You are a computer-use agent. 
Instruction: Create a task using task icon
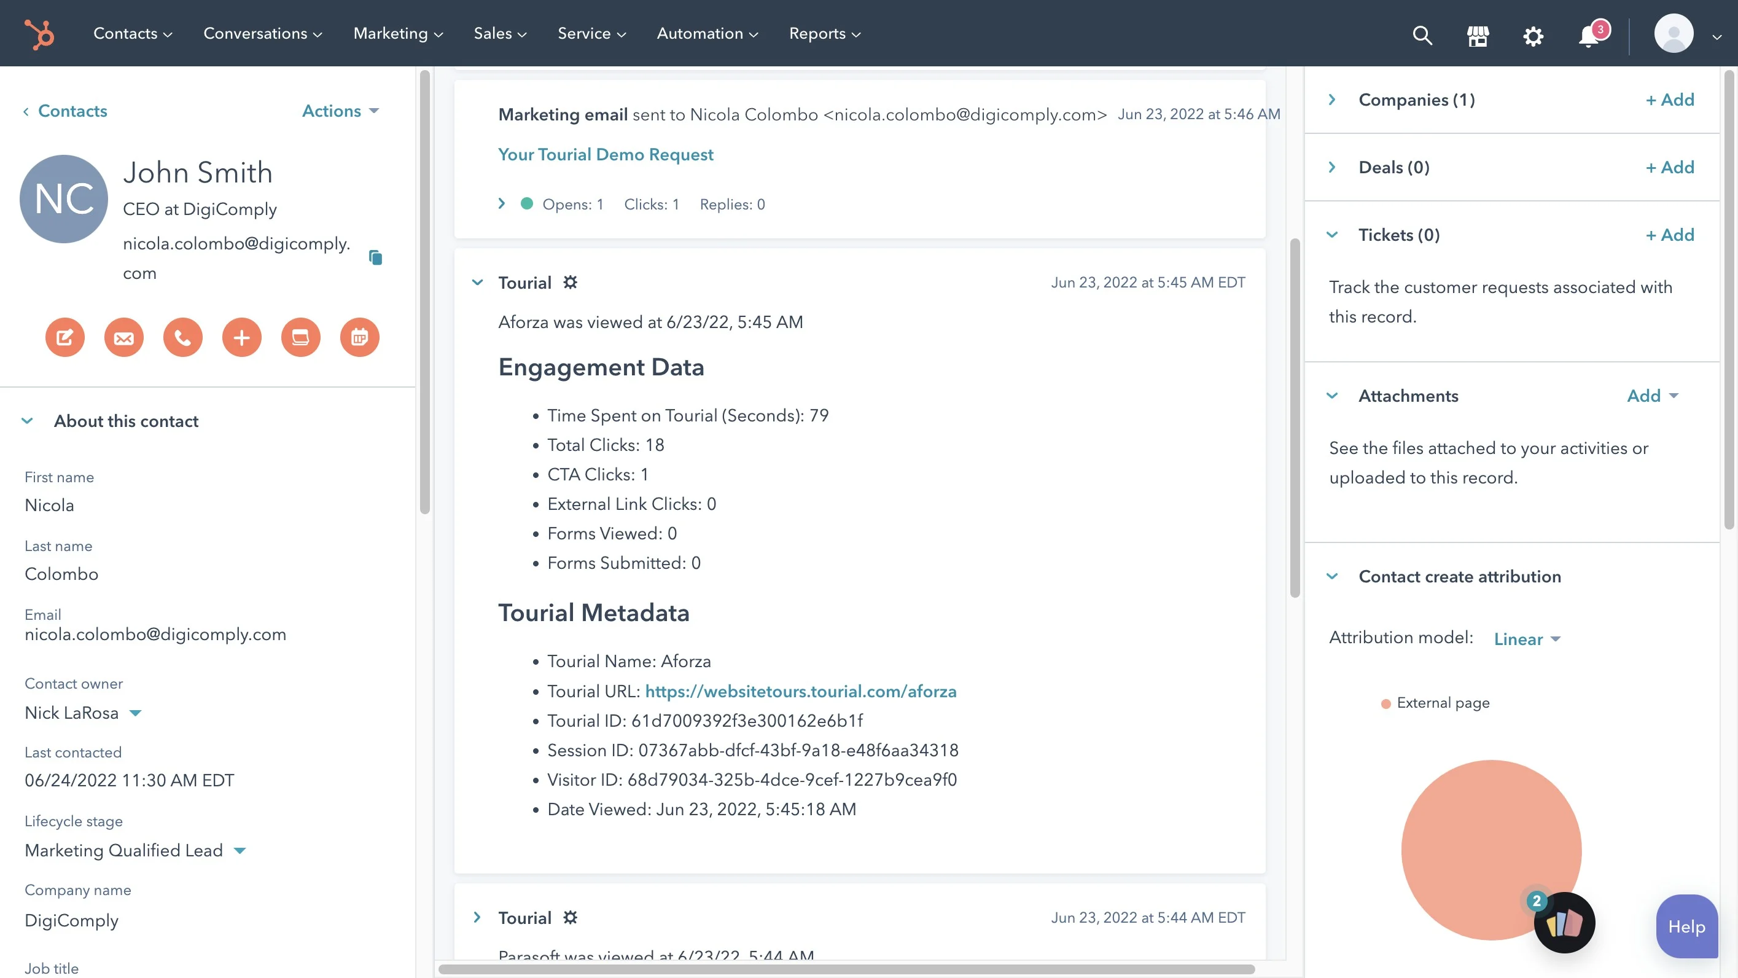pos(300,337)
